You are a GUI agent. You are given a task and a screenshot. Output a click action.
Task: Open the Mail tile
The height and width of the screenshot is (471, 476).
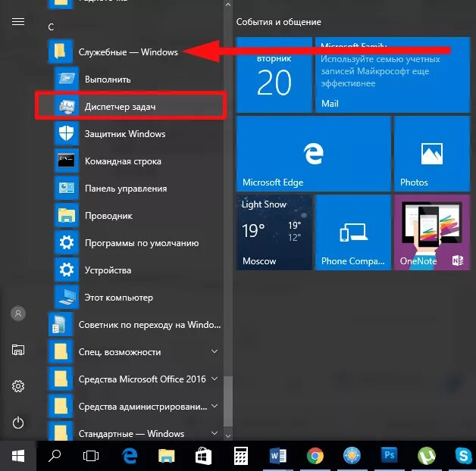point(393,75)
